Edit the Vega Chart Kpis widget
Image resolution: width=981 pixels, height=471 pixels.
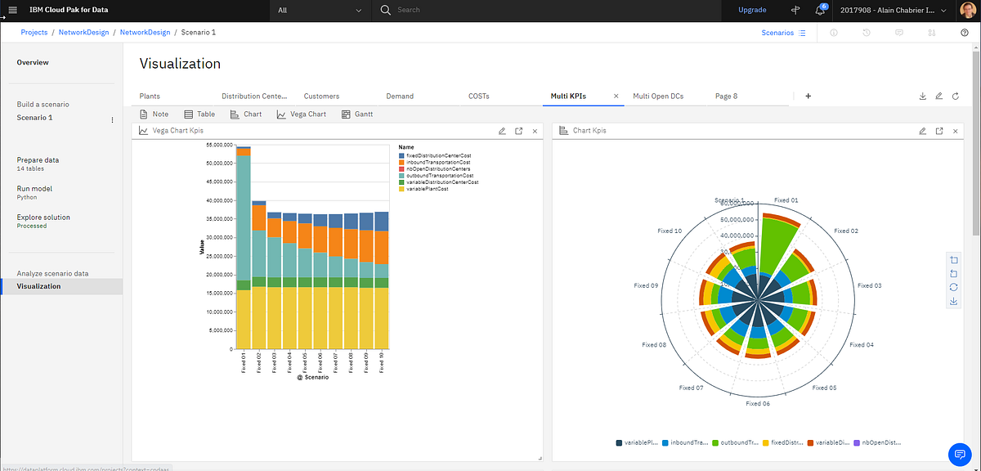(x=503, y=131)
